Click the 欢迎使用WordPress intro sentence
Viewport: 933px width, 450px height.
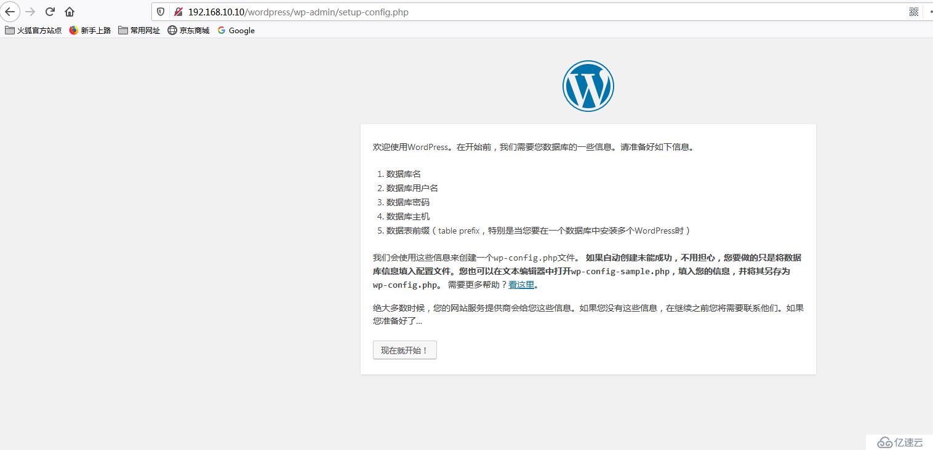click(533, 147)
